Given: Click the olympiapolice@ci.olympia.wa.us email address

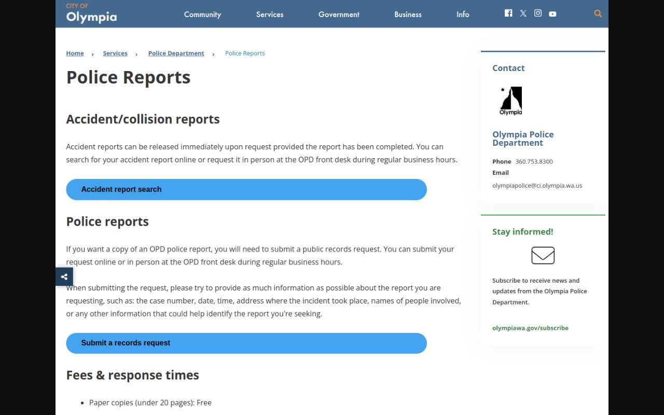Looking at the screenshot, I should (x=537, y=186).
